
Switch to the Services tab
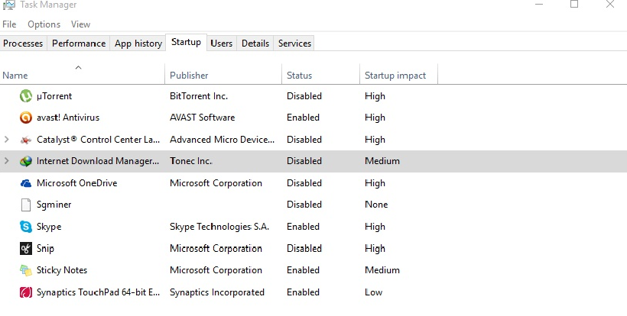pyautogui.click(x=294, y=44)
